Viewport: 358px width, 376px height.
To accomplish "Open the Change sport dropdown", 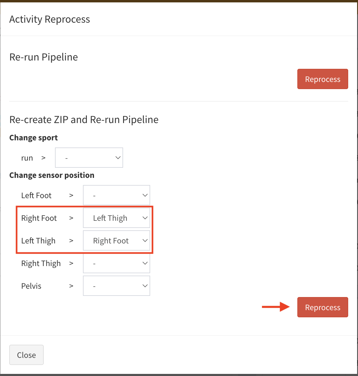I will click(89, 158).
